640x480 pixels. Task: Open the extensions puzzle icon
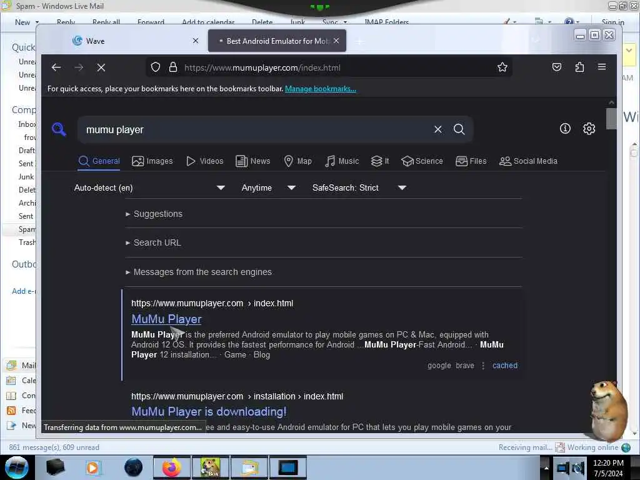(x=579, y=67)
